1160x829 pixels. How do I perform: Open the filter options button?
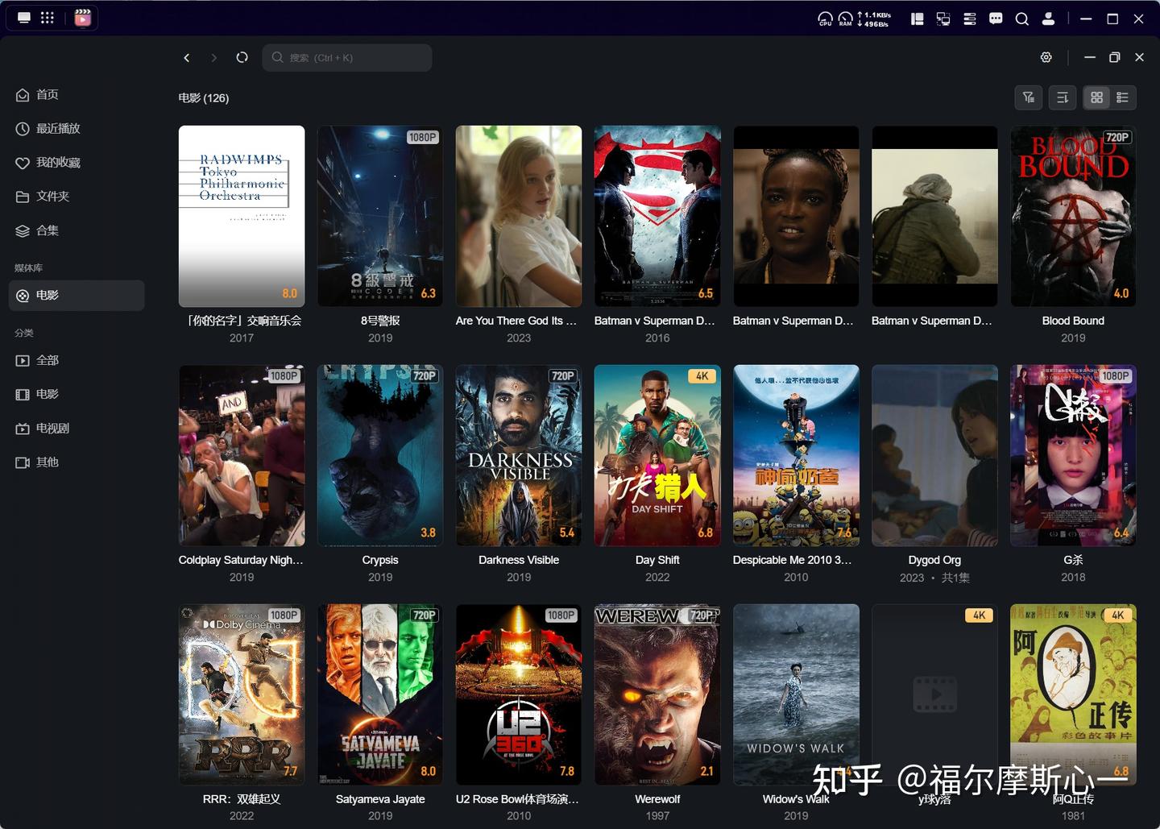coord(1029,97)
